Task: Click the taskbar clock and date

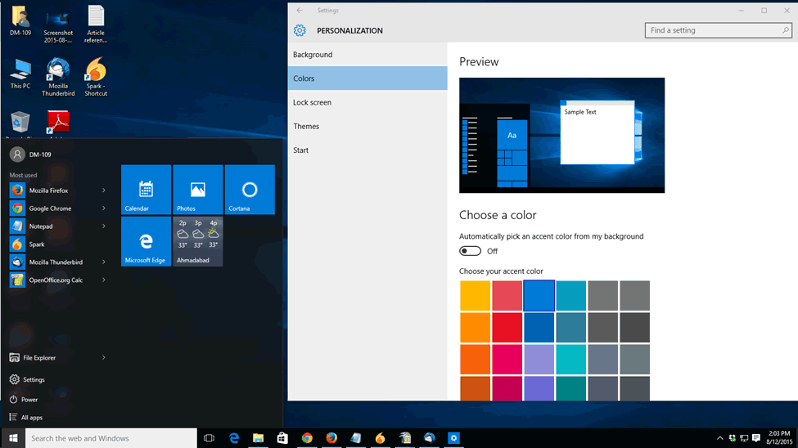Action: [x=780, y=438]
